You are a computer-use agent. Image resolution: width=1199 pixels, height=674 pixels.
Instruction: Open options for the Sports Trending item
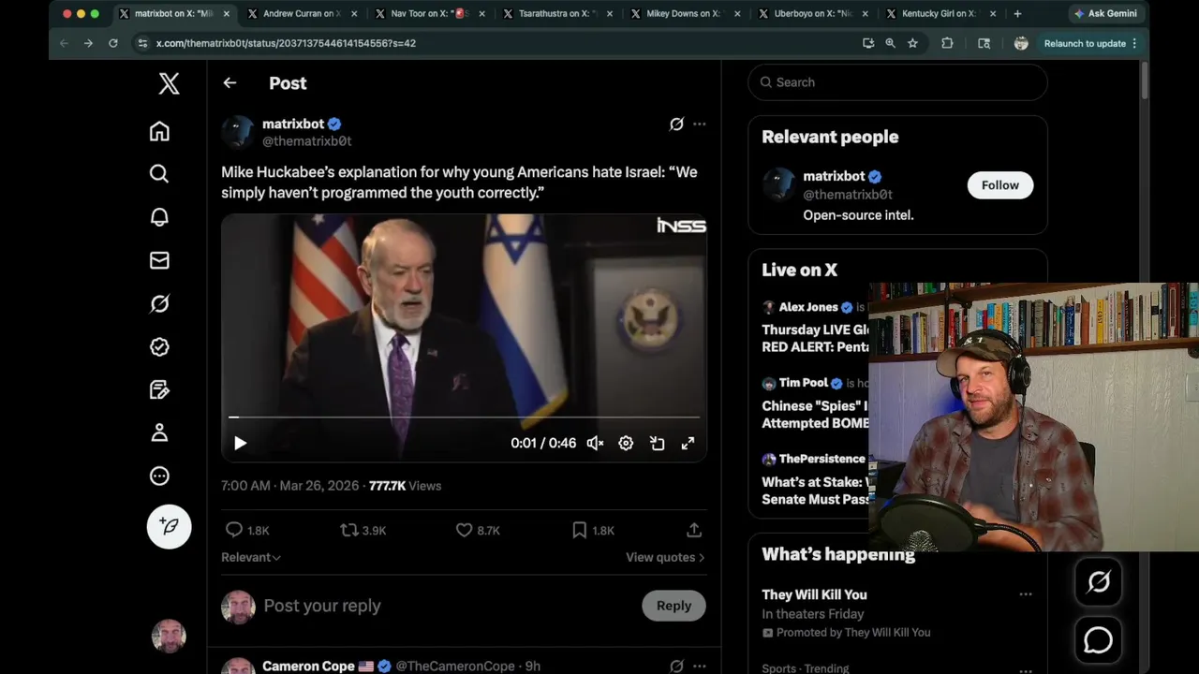coord(1026,669)
